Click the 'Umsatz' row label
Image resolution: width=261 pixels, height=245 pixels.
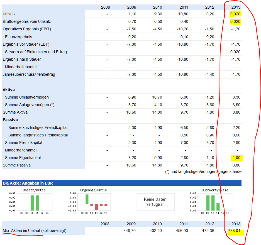[9, 14]
